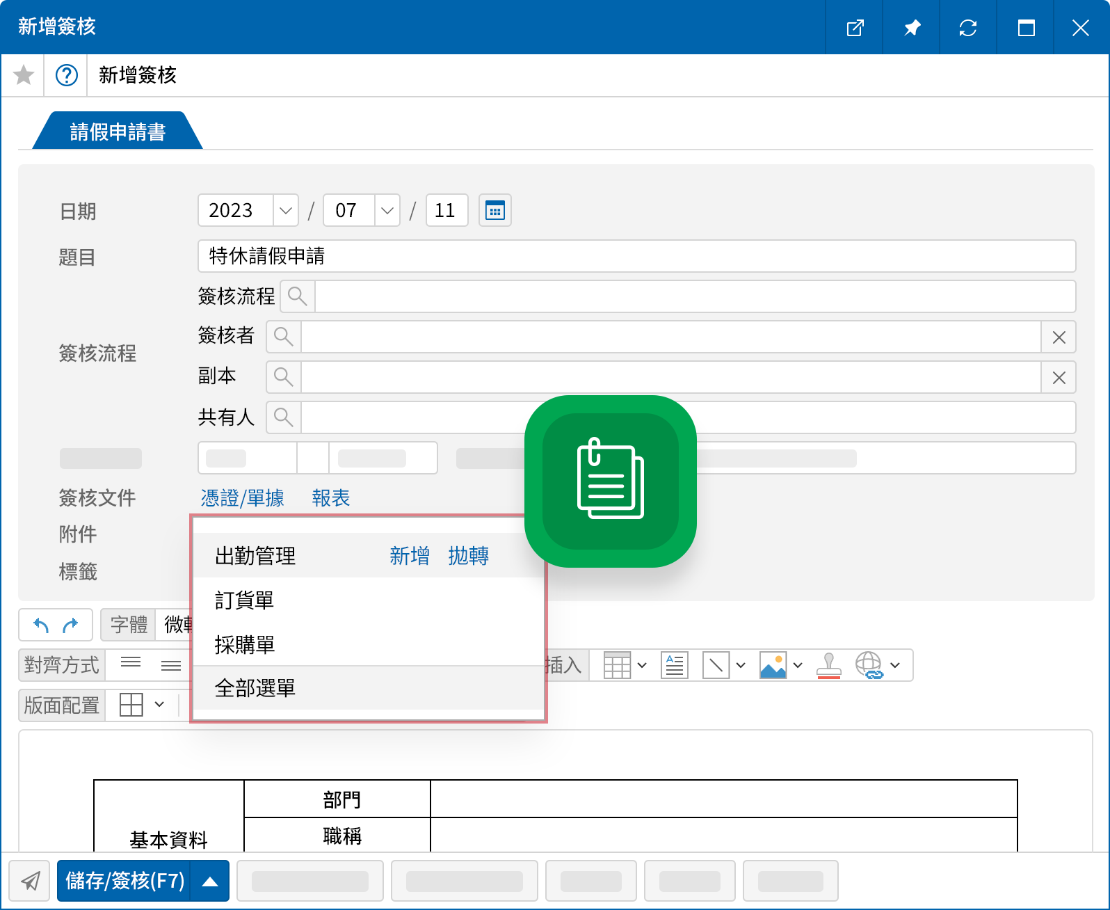The height and width of the screenshot is (910, 1110).
Task: Expand the month 07 dropdown
Action: (387, 211)
